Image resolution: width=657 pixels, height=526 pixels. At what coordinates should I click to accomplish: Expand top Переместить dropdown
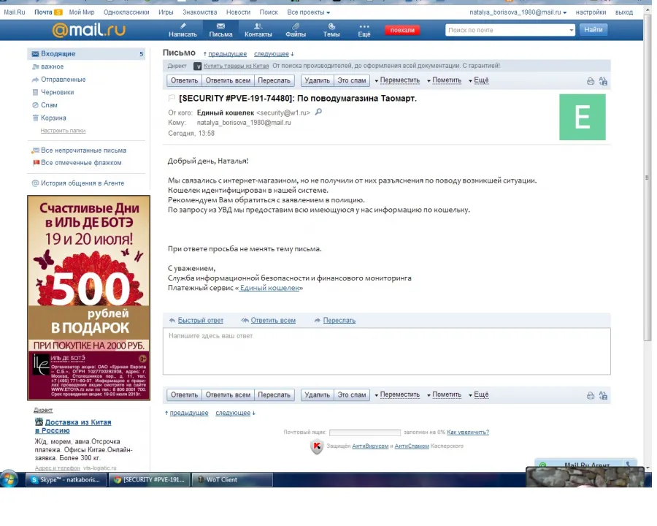point(397,80)
